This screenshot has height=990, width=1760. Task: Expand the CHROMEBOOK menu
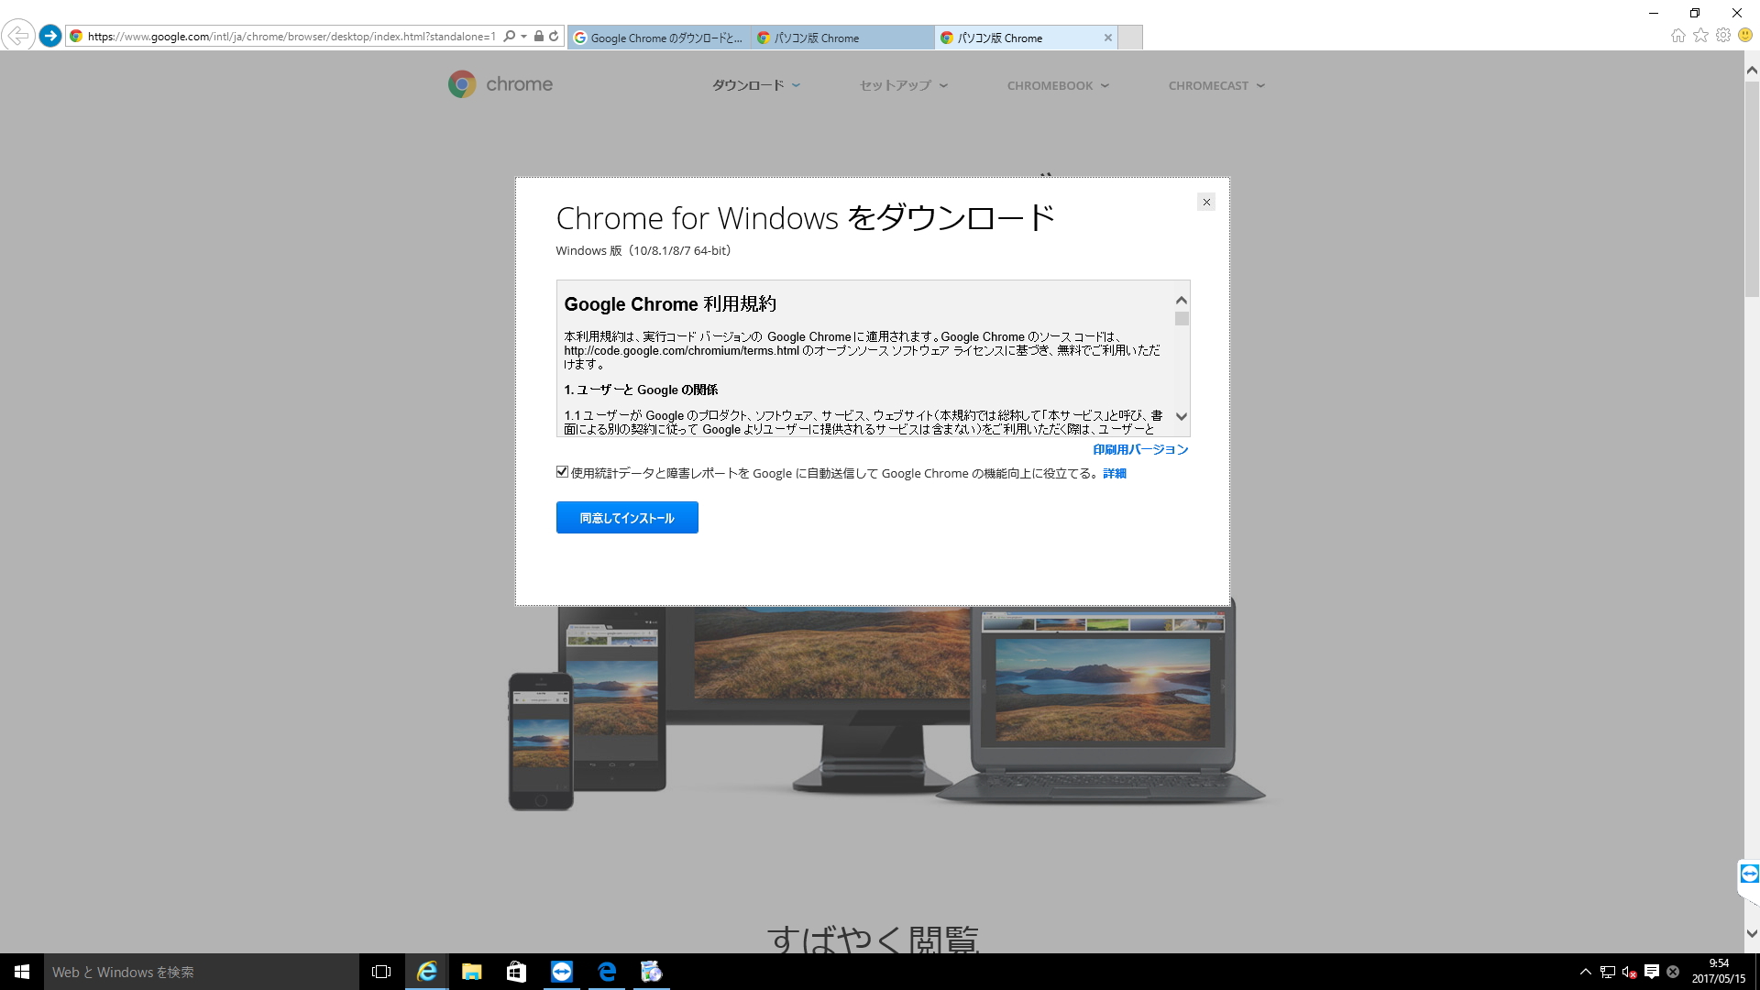(1058, 85)
